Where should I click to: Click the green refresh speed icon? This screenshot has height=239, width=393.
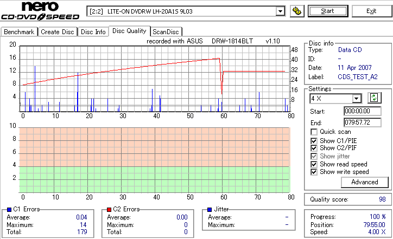374,98
